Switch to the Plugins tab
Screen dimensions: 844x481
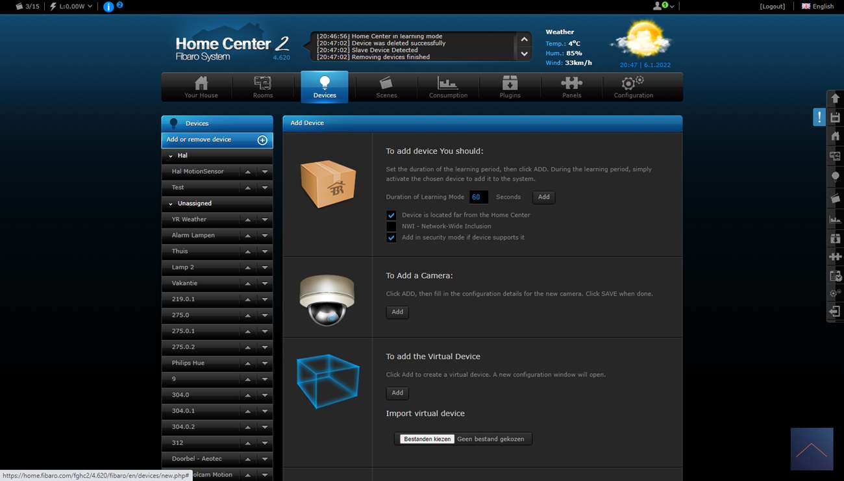pyautogui.click(x=510, y=87)
